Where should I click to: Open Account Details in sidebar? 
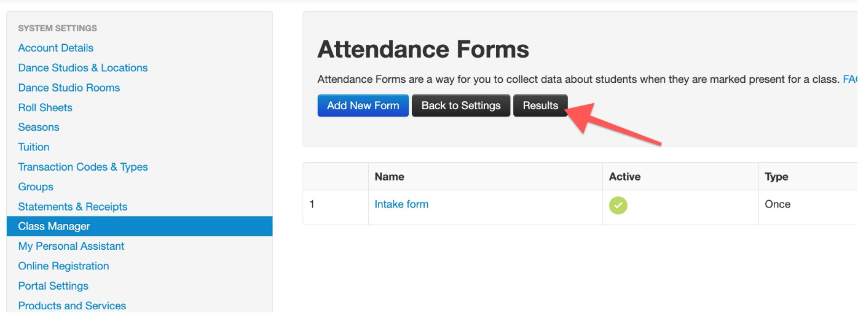(56, 48)
